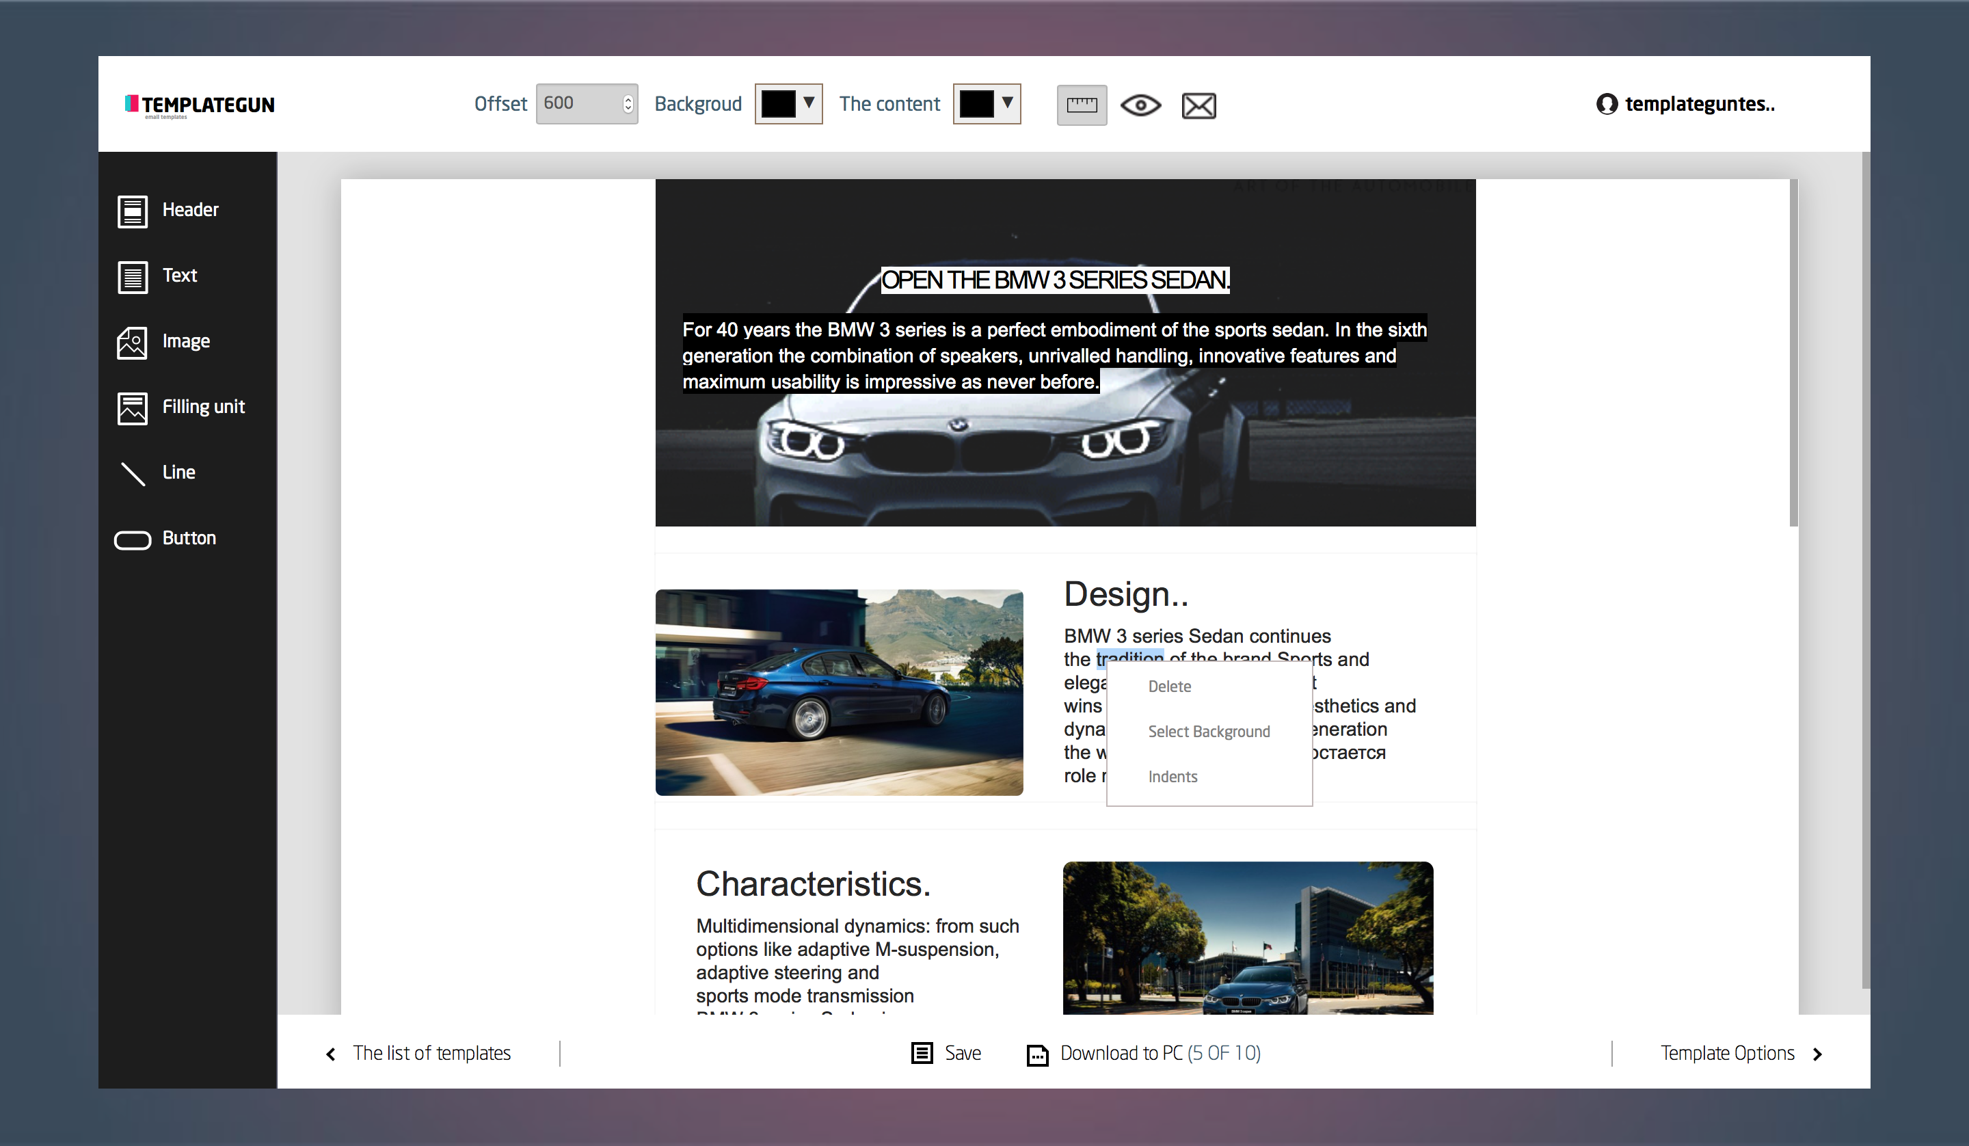The height and width of the screenshot is (1146, 1969).
Task: Go back to The list of templates
Action: [x=419, y=1053]
